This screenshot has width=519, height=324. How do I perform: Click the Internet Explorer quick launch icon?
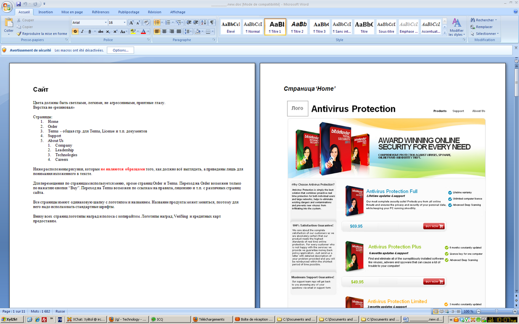point(37,319)
